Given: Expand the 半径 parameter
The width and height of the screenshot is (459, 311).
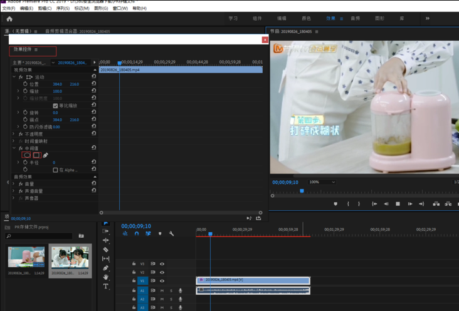Looking at the screenshot, I should [18, 162].
